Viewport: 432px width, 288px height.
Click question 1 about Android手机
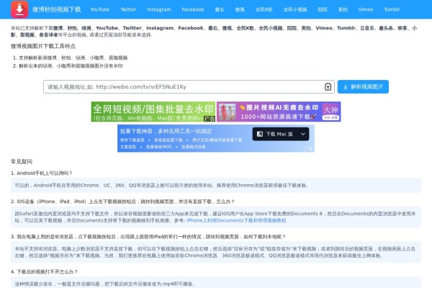pyautogui.click(x=41, y=173)
